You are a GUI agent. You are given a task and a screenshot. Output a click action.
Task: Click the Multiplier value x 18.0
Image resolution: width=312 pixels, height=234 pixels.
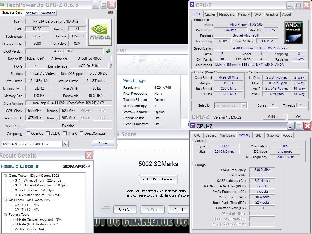coord(229,83)
